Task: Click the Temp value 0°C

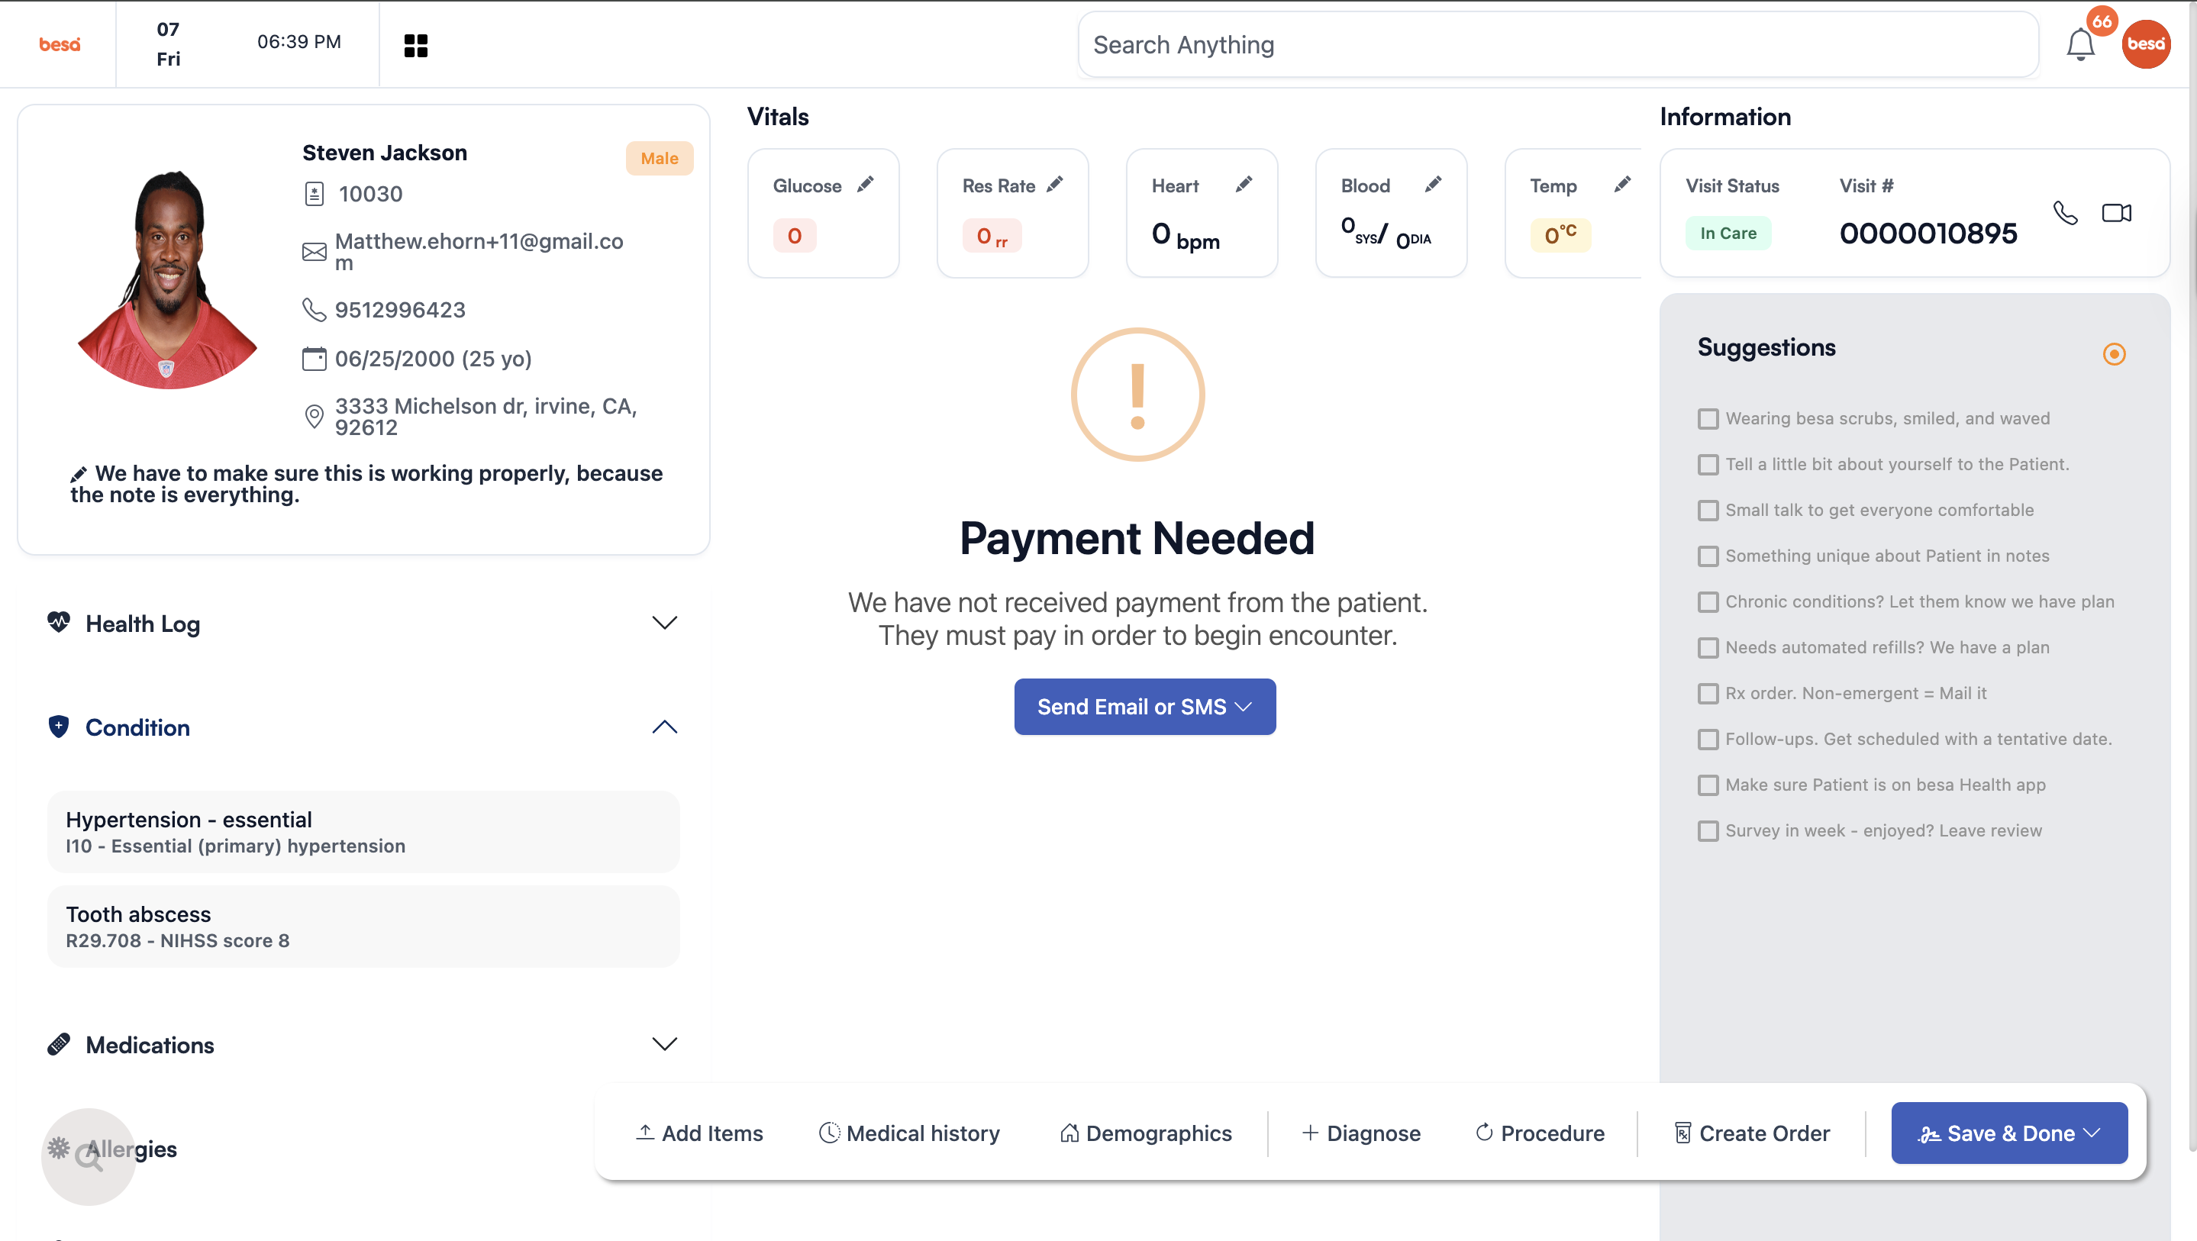Action: pos(1560,235)
